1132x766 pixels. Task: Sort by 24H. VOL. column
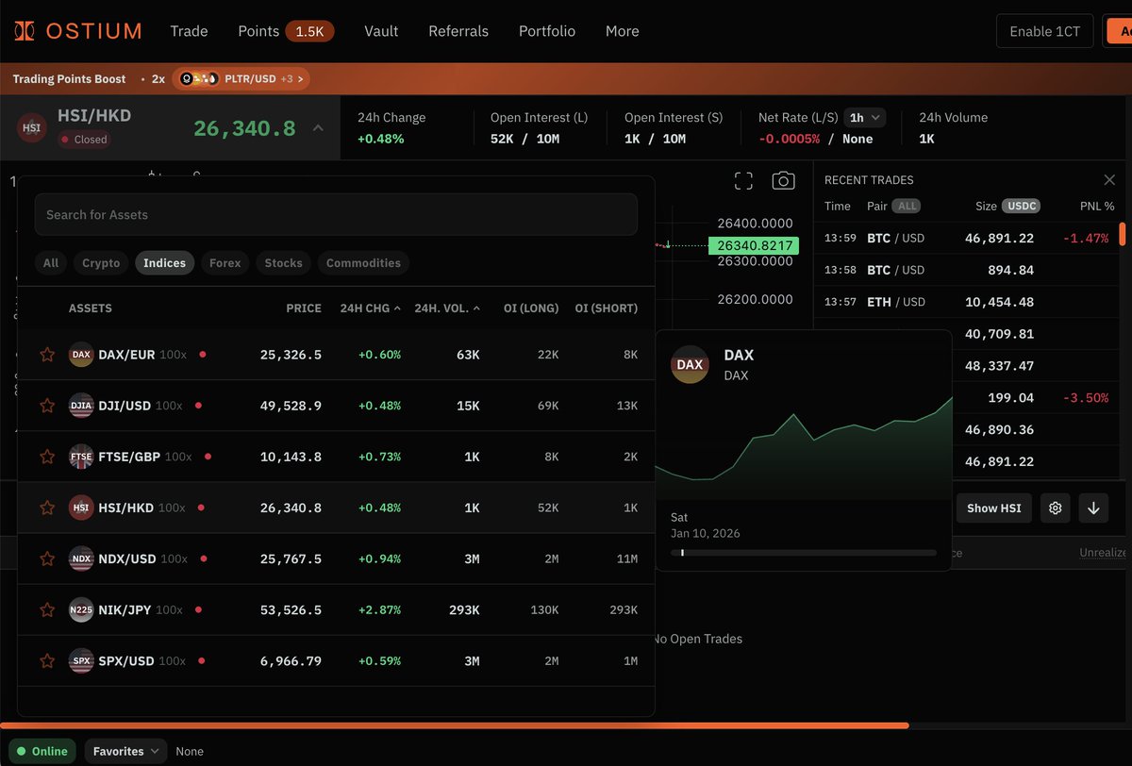(x=447, y=308)
